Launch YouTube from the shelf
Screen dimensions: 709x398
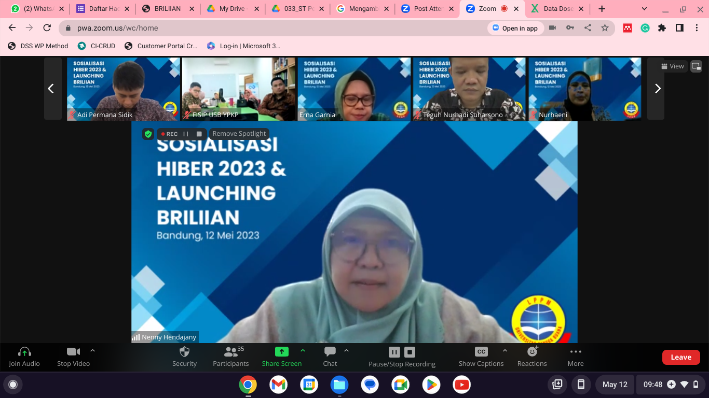(x=461, y=385)
